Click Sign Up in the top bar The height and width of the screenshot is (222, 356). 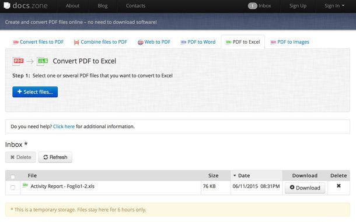pyautogui.click(x=298, y=6)
